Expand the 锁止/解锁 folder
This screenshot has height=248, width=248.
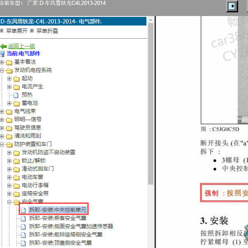tap(9, 161)
